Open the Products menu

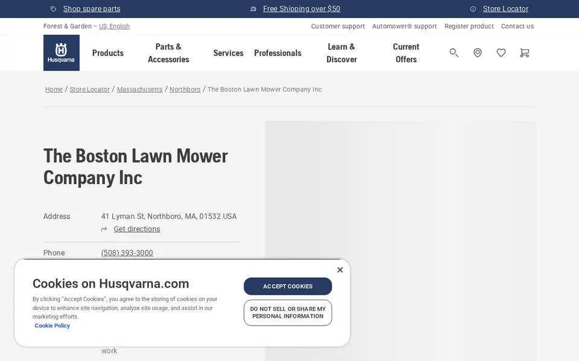click(108, 53)
